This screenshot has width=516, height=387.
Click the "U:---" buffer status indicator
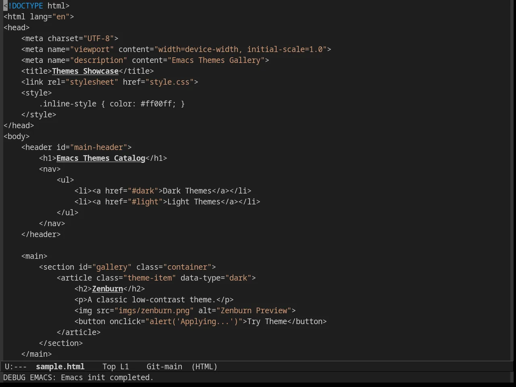[16, 366]
